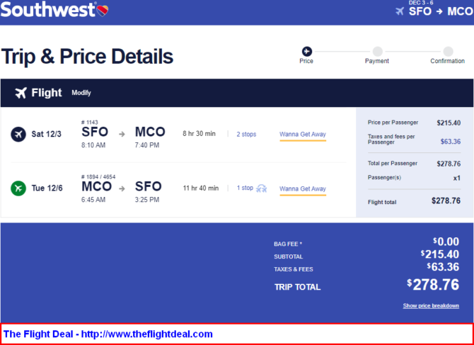The image size is (474, 345).
Task: Click Wanna Get Away fare for return flight
Action: [x=303, y=189]
